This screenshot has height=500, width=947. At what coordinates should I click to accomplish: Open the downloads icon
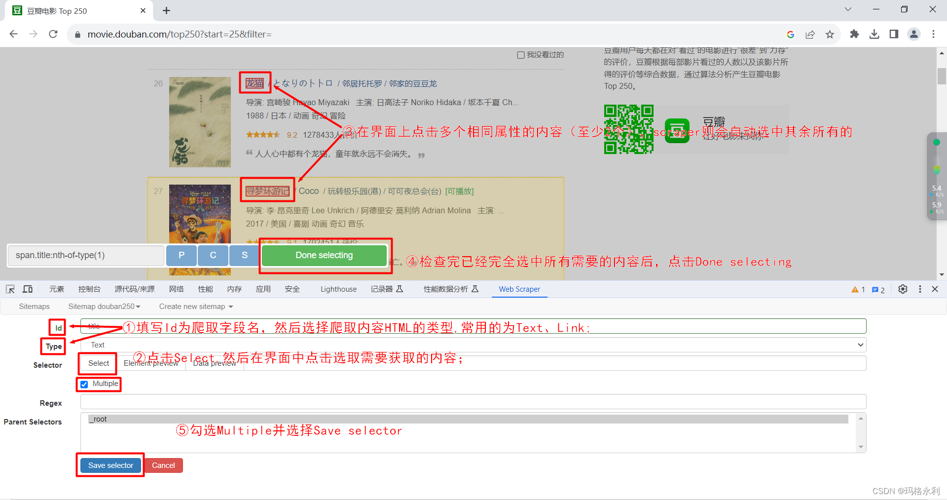click(874, 34)
